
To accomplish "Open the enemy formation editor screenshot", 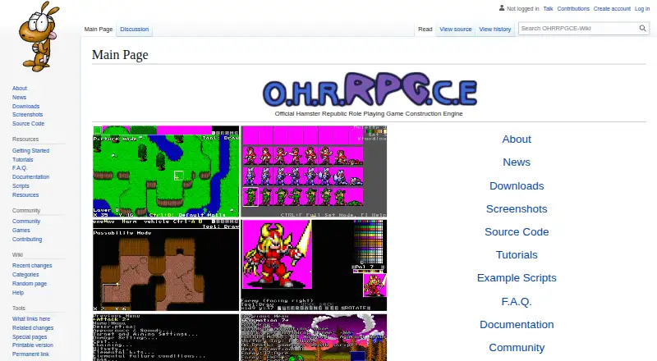I will 314,337.
